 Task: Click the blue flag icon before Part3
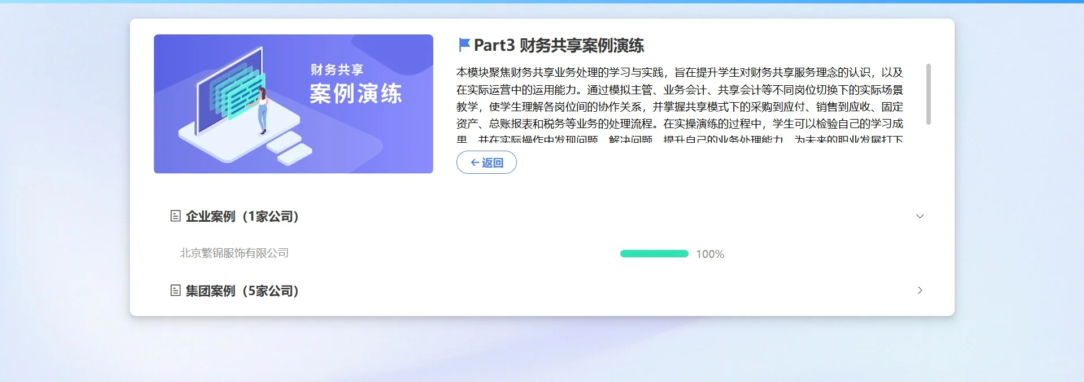(464, 45)
